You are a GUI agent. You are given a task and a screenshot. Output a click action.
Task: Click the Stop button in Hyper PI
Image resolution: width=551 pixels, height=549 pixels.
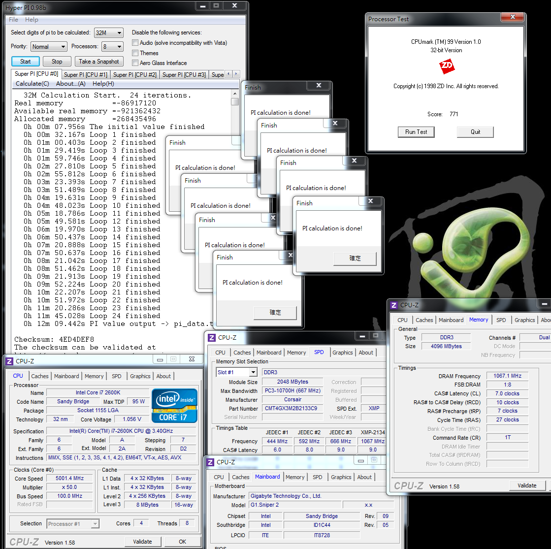(x=57, y=62)
